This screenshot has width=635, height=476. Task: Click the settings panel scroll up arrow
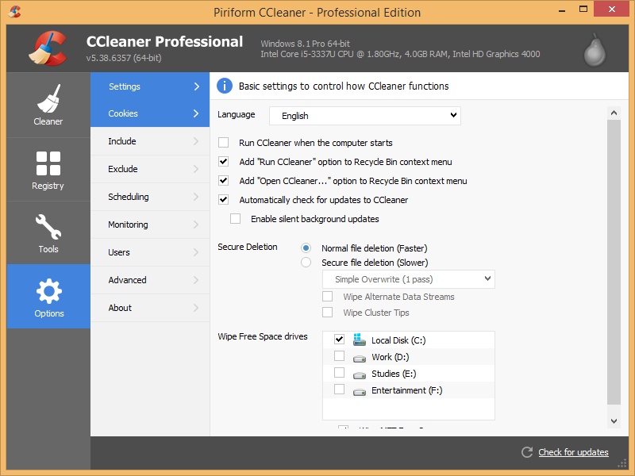click(x=614, y=113)
